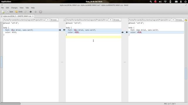Viewport: 188px width, 105px height.
Task: Click the horizontal scrollbar at the bottom
Action: click(11, 104)
